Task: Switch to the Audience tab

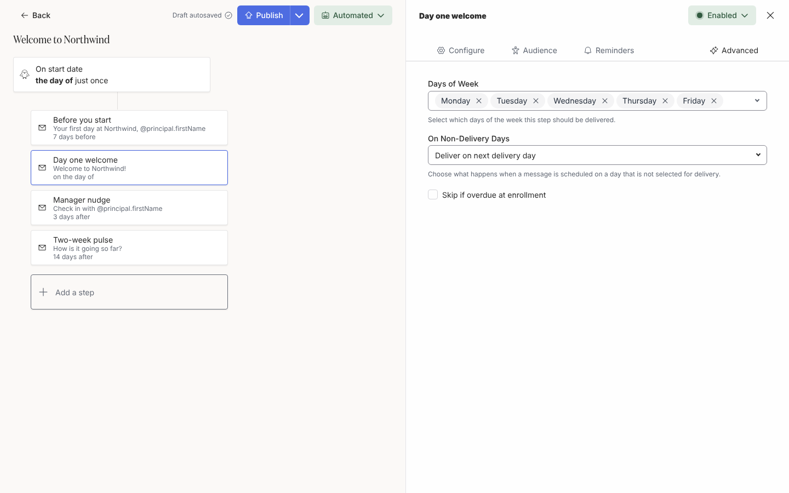Action: click(x=534, y=50)
